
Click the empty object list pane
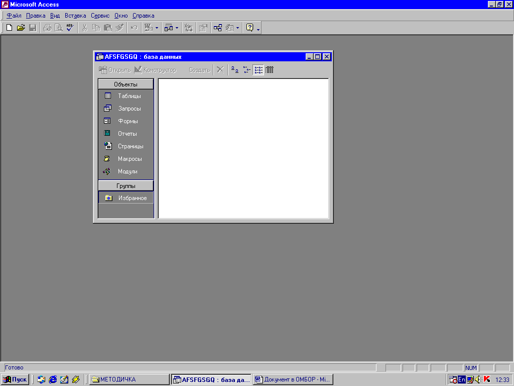243,148
